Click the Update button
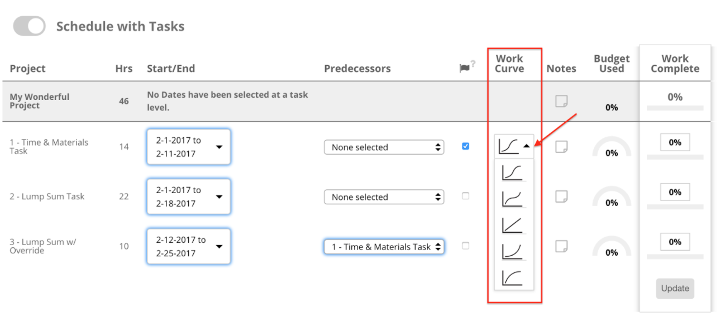 675,288
